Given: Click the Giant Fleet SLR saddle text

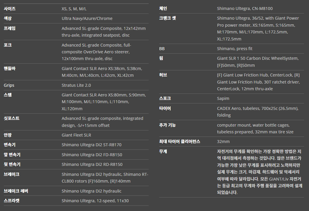Looking at the screenshot, I should coord(76,135).
